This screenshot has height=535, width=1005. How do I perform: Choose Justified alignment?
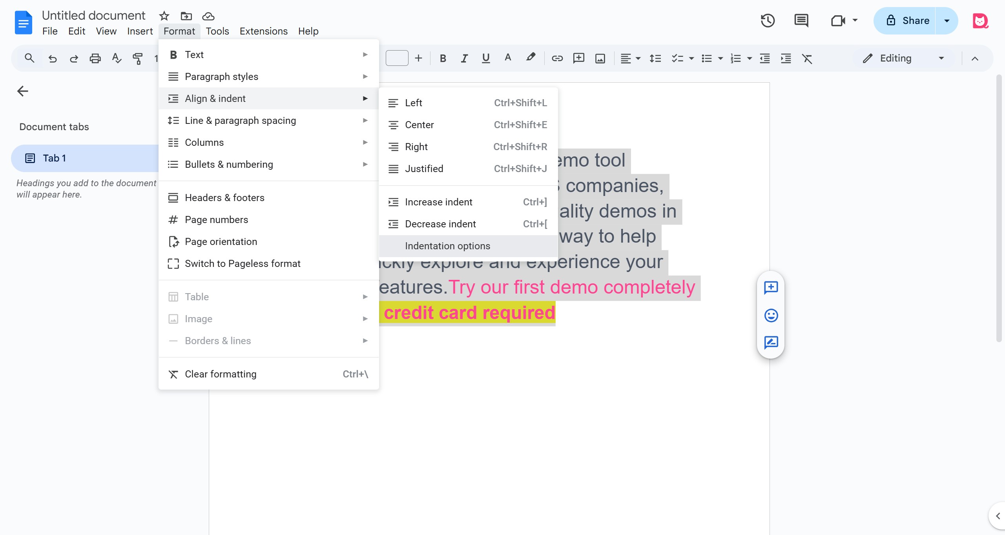(468, 169)
